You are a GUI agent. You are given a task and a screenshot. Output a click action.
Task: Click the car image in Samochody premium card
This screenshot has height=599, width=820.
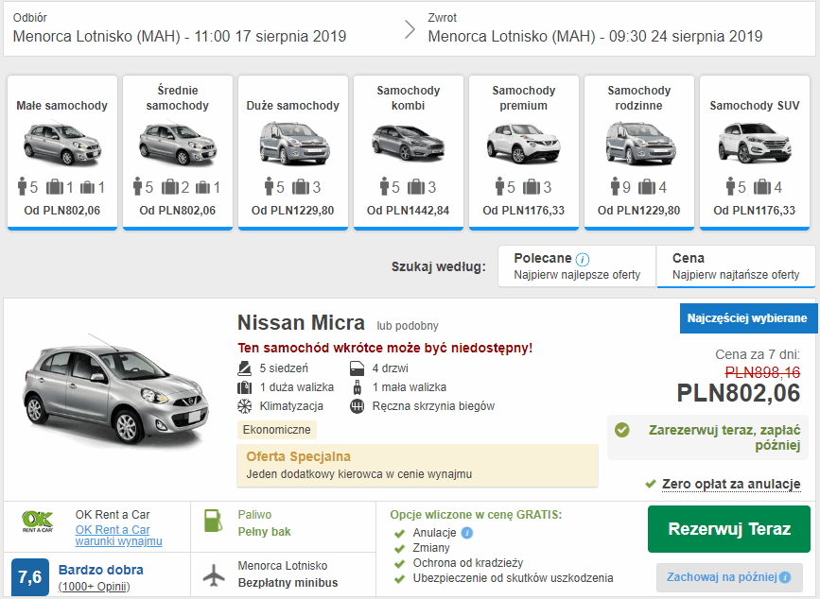point(523,144)
